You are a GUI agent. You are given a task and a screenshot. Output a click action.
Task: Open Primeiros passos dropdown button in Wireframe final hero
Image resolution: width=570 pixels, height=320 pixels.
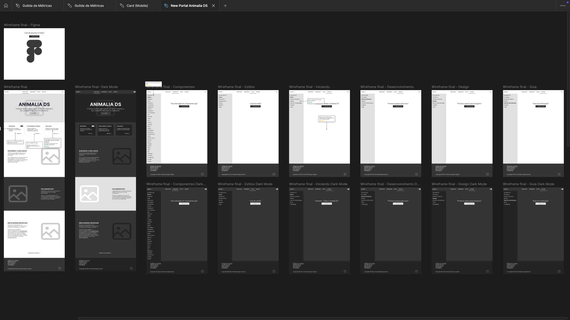(34, 113)
